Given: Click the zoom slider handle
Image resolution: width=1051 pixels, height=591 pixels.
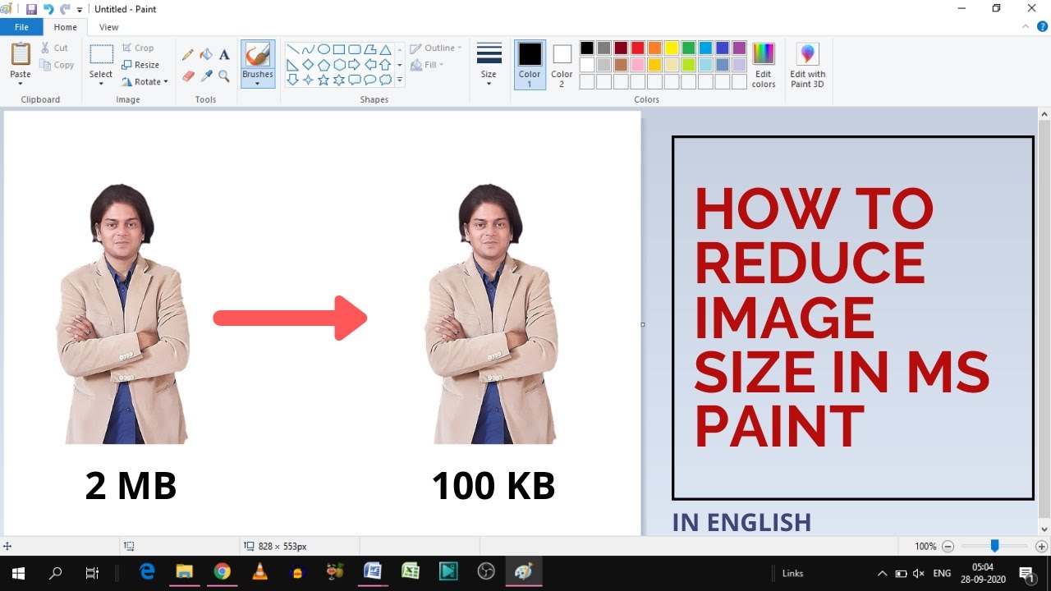Looking at the screenshot, I should click(994, 546).
